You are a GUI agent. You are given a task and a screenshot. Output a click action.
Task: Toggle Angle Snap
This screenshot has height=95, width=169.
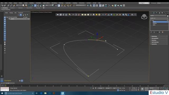(x=65, y=6)
